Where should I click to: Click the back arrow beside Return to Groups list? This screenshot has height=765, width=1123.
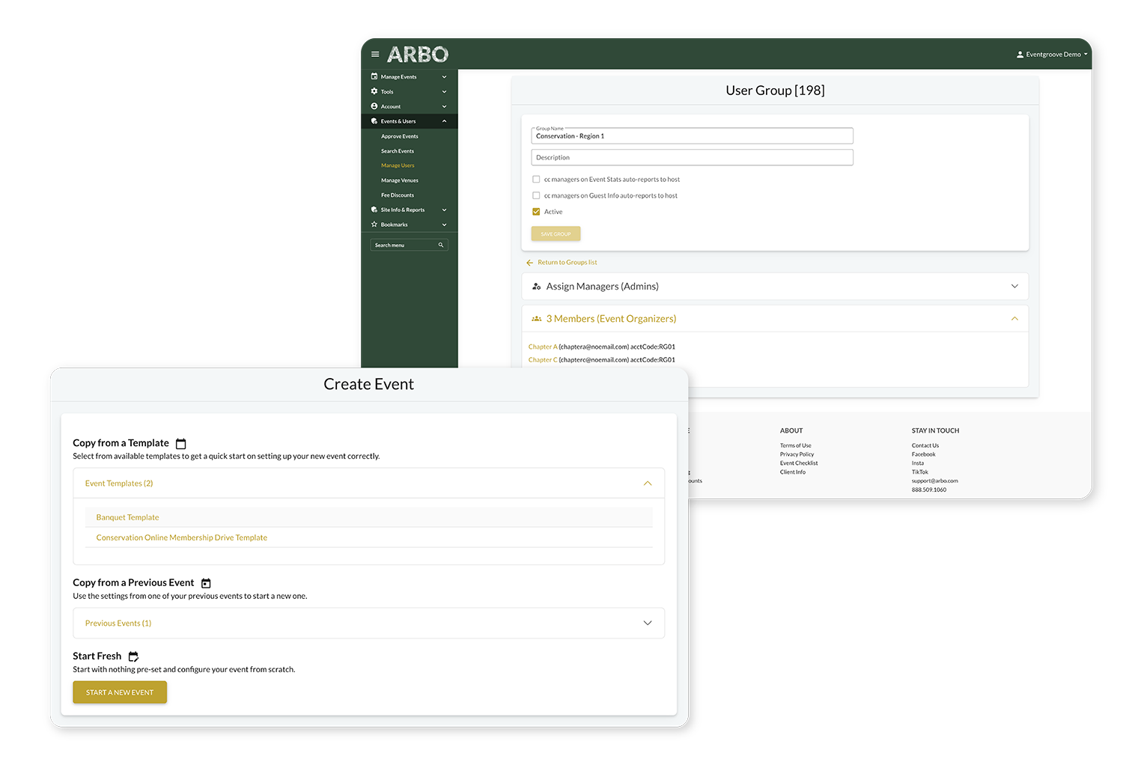point(530,263)
